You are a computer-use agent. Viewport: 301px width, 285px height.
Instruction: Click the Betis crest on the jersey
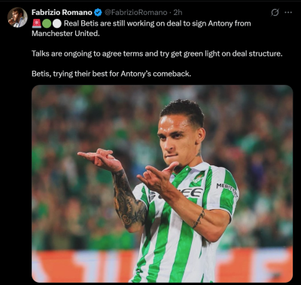click(x=199, y=179)
